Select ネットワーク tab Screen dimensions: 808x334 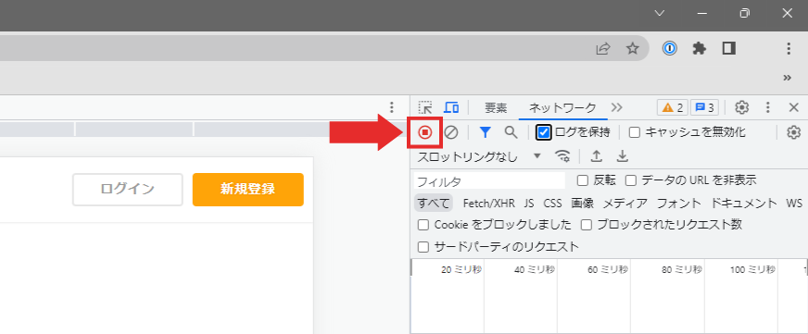[x=562, y=107]
